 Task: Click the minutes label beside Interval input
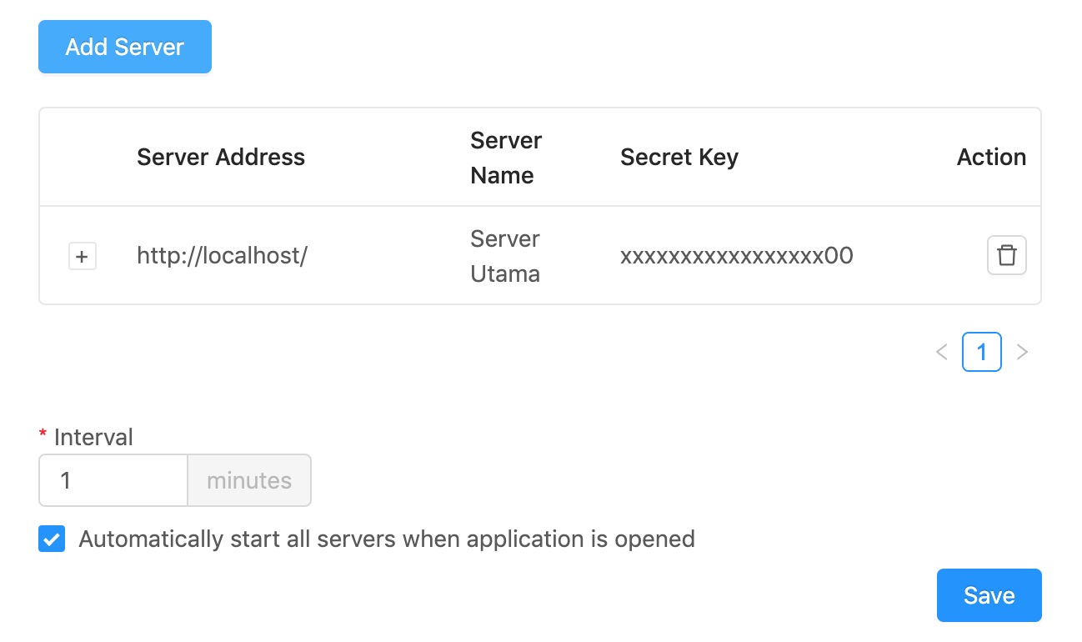pyautogui.click(x=248, y=480)
